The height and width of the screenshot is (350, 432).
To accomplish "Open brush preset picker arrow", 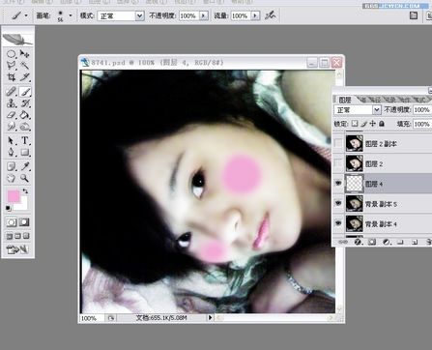I will (71, 15).
